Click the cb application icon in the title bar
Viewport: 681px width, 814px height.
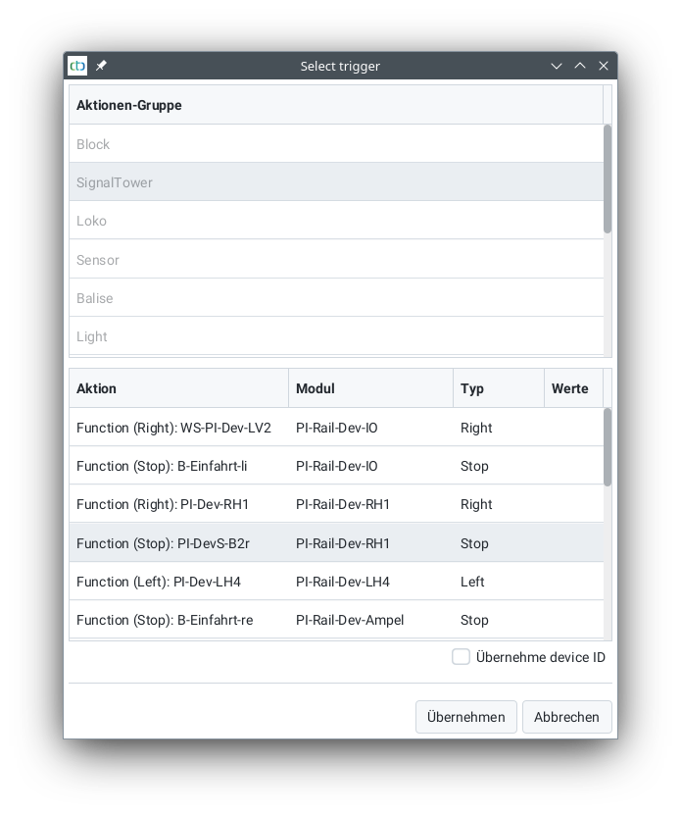77,66
